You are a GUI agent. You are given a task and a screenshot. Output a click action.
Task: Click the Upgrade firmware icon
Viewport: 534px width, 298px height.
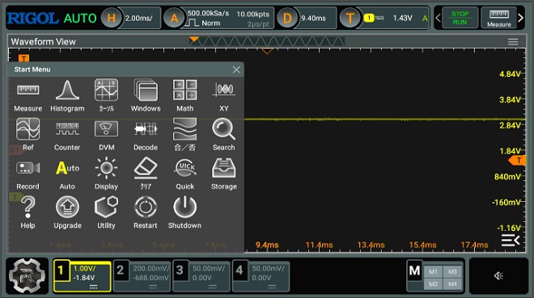[x=67, y=213]
